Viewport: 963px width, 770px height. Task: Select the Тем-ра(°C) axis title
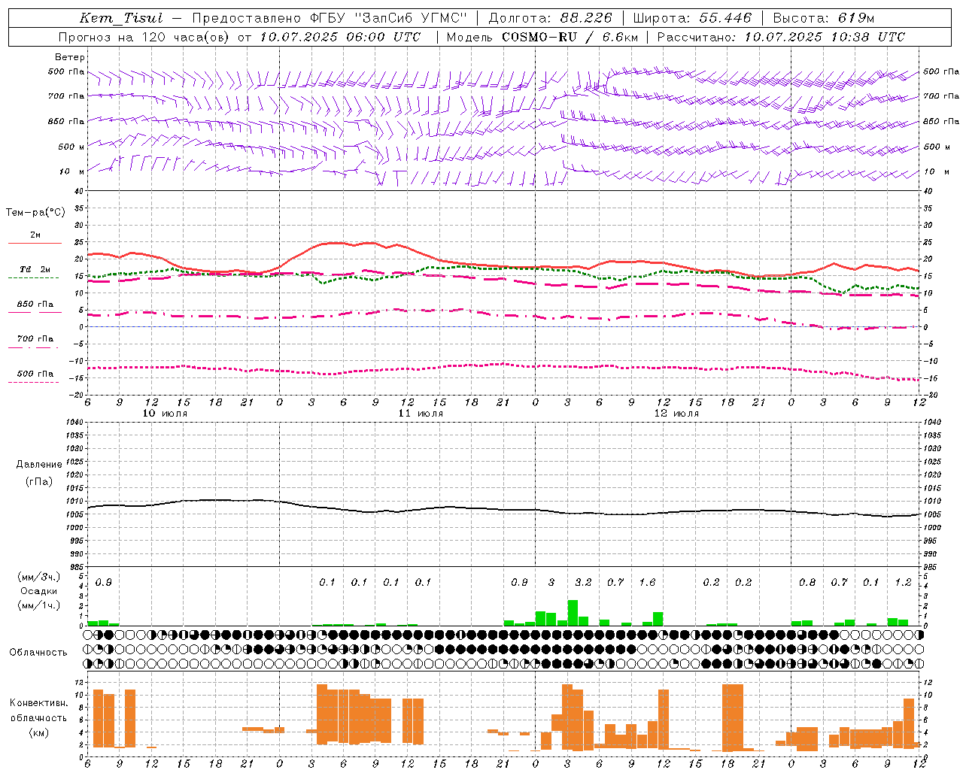point(35,213)
